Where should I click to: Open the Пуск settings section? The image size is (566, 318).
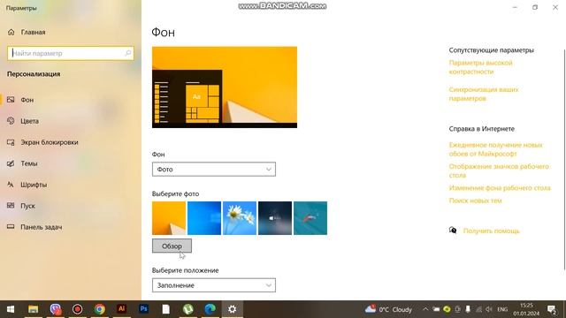pos(27,206)
